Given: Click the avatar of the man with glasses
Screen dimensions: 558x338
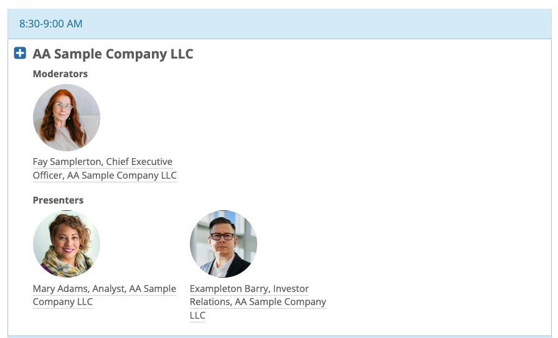Looking at the screenshot, I should pos(224,243).
